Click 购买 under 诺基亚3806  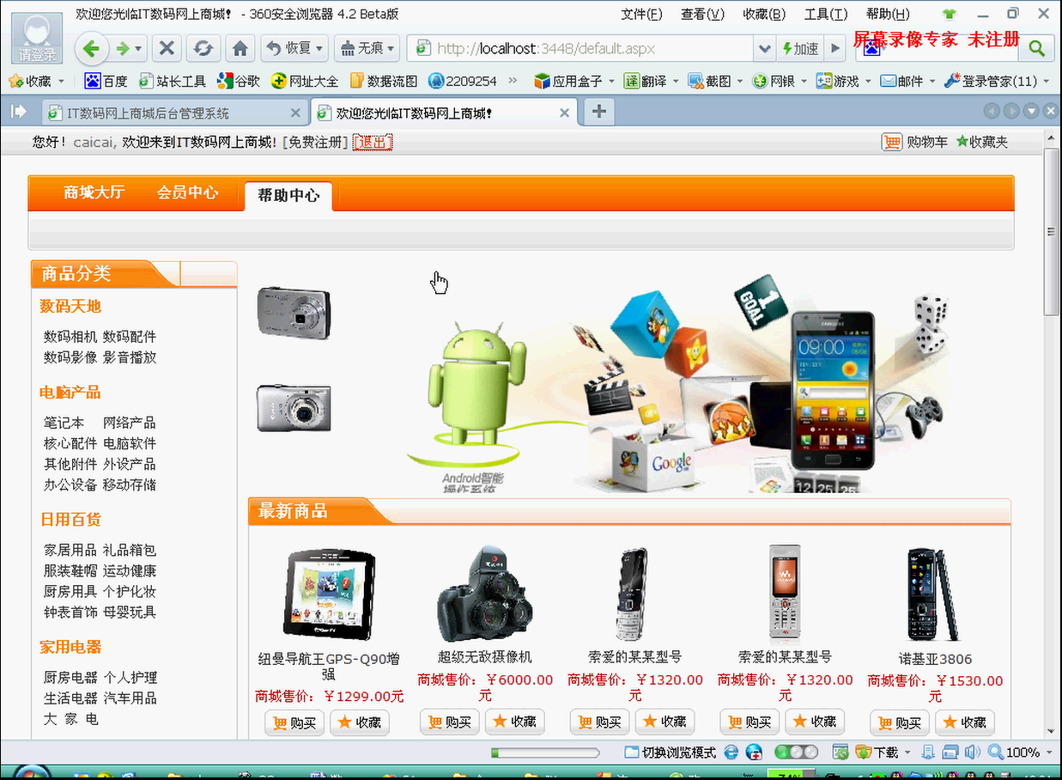tap(900, 722)
